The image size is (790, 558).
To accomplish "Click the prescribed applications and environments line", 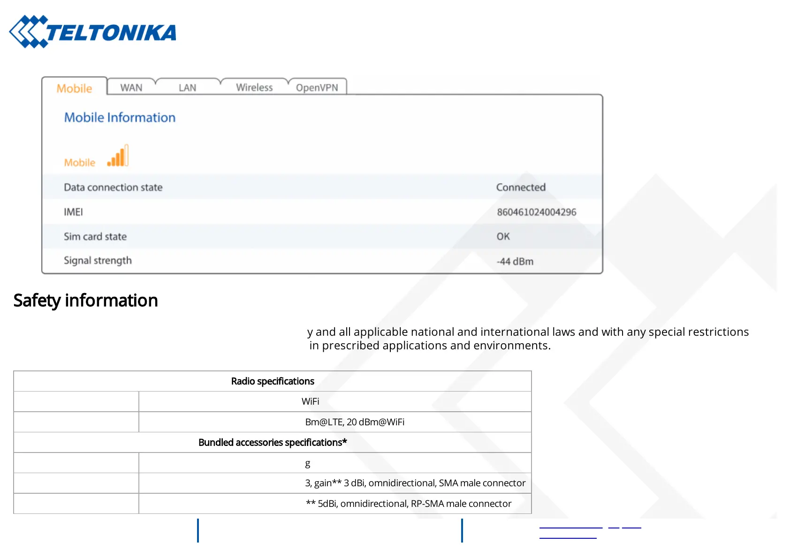I will click(430, 346).
